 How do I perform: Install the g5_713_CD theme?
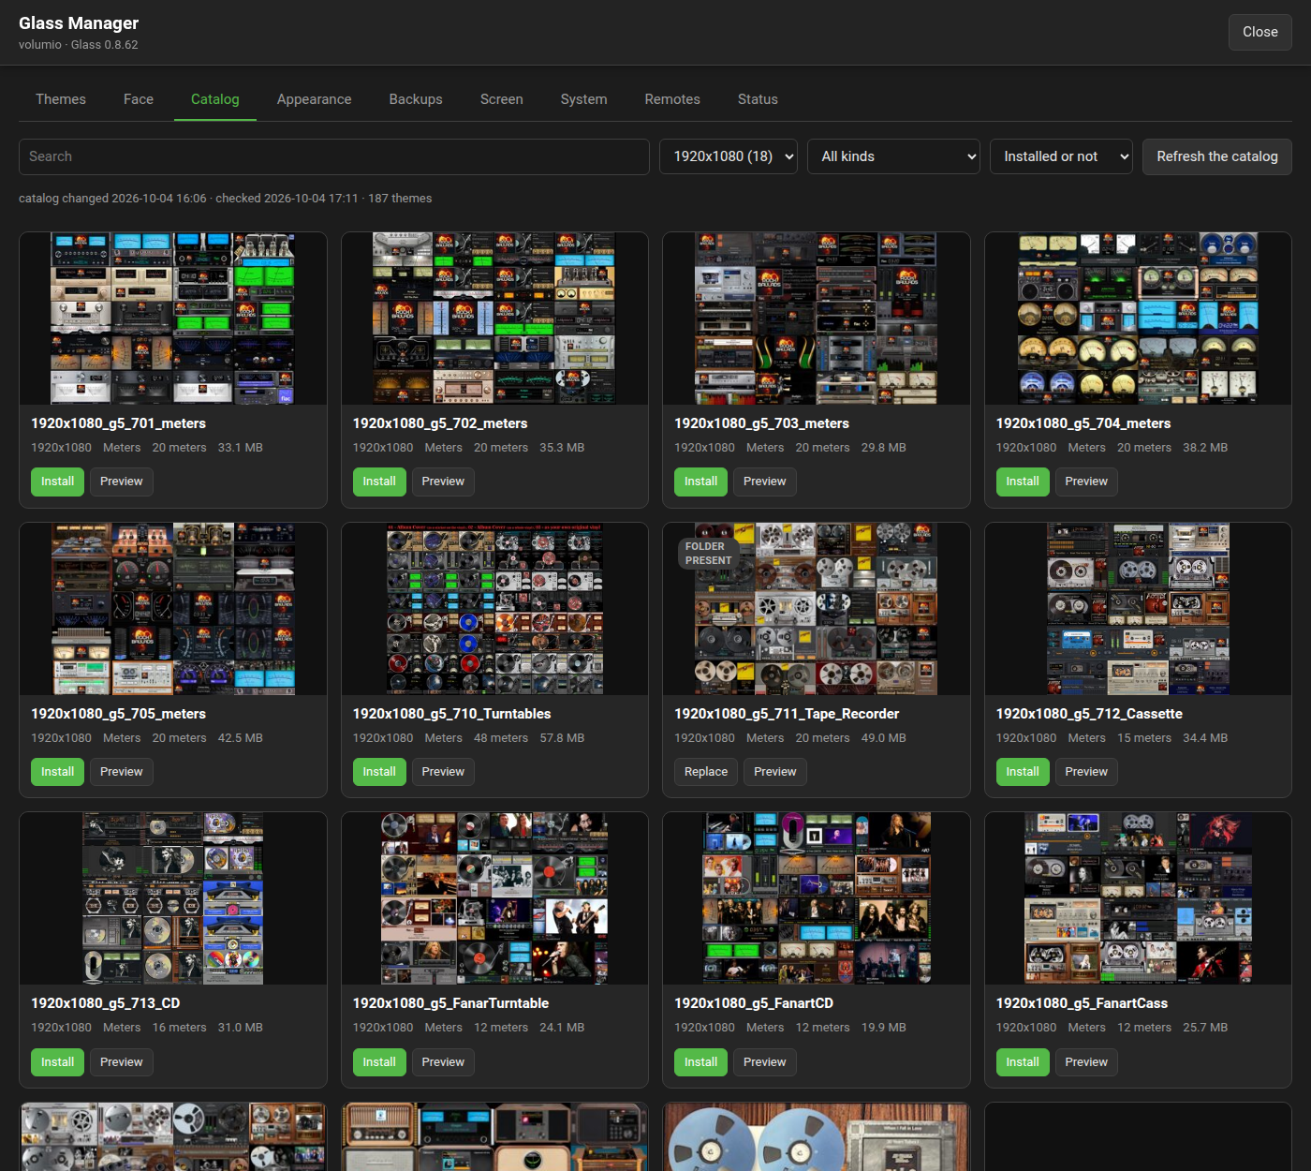(x=58, y=1062)
